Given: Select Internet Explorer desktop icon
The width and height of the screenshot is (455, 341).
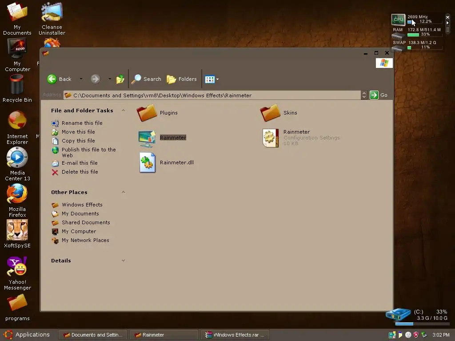Looking at the screenshot, I should (17, 121).
